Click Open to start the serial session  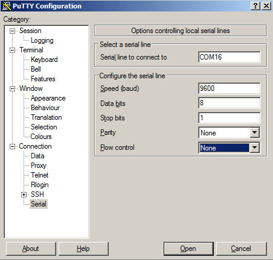188,249
